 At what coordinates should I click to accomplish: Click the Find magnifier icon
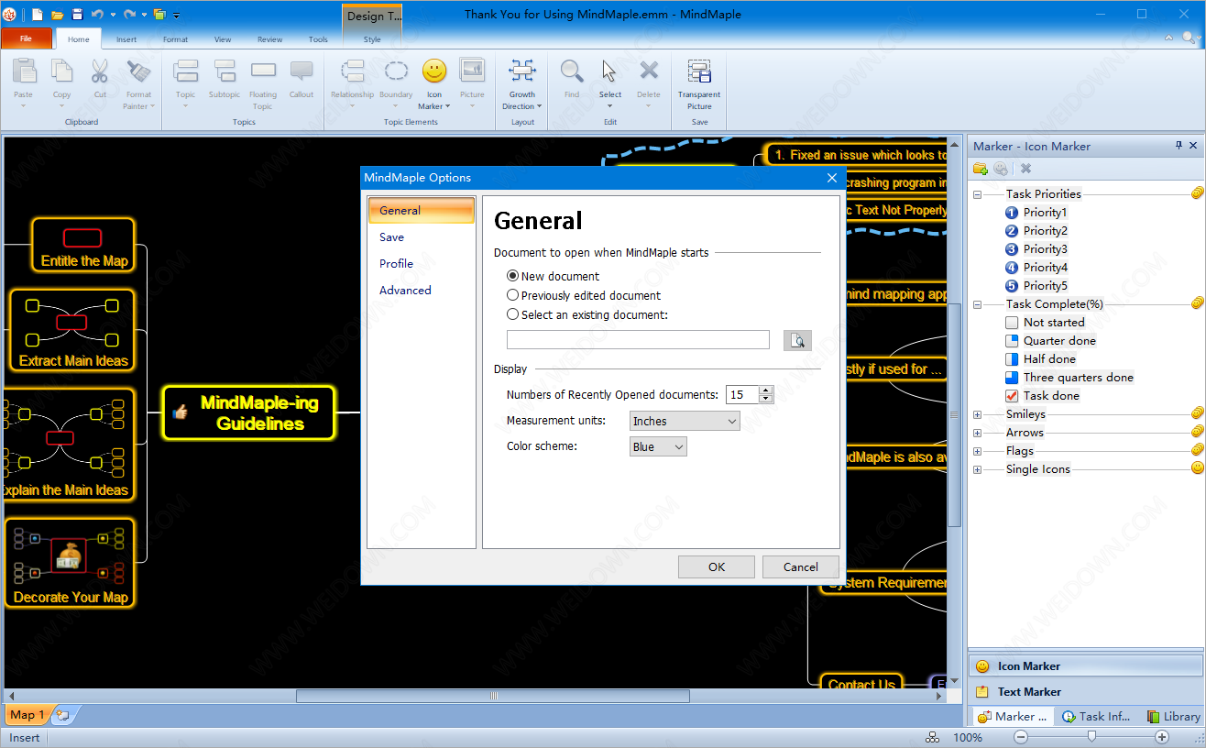(572, 71)
